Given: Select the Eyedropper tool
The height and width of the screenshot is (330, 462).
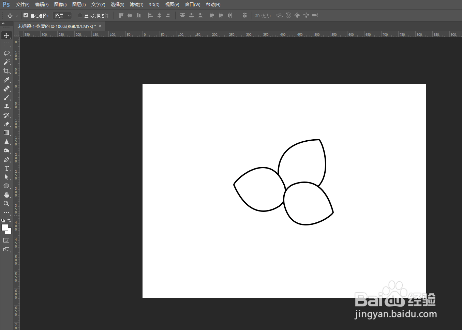Looking at the screenshot, I should tap(6, 80).
